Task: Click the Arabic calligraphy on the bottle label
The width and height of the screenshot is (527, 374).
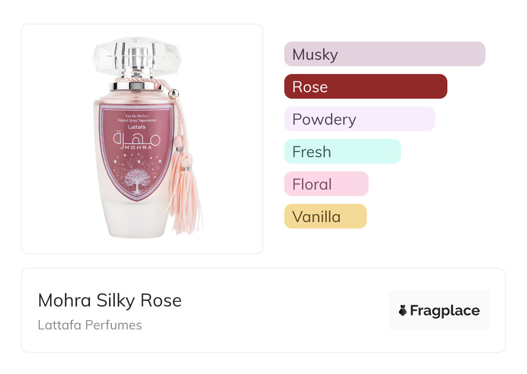Action: pos(137,137)
